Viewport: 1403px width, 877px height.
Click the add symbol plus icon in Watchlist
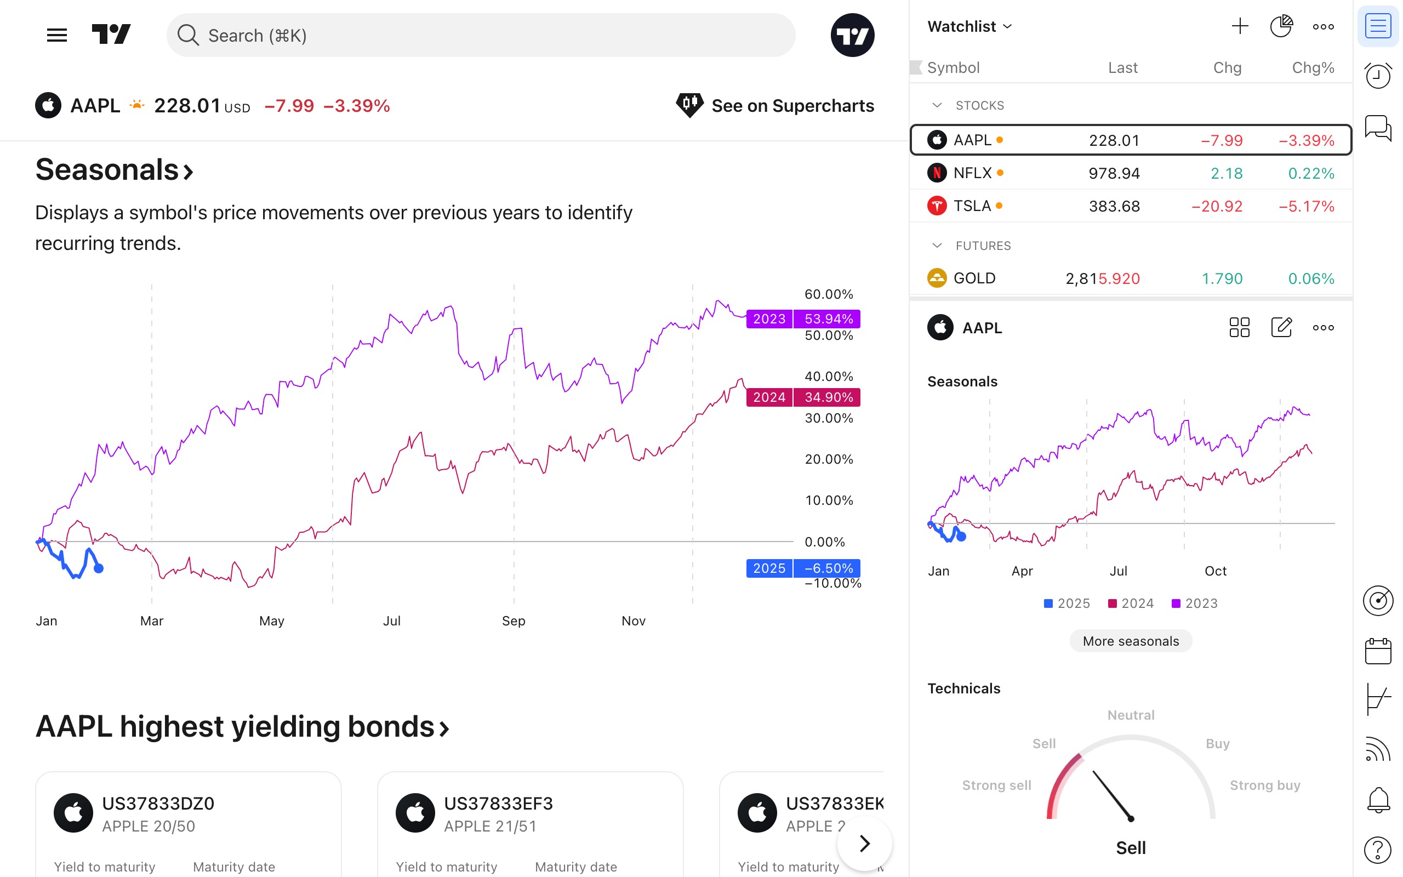(x=1240, y=26)
